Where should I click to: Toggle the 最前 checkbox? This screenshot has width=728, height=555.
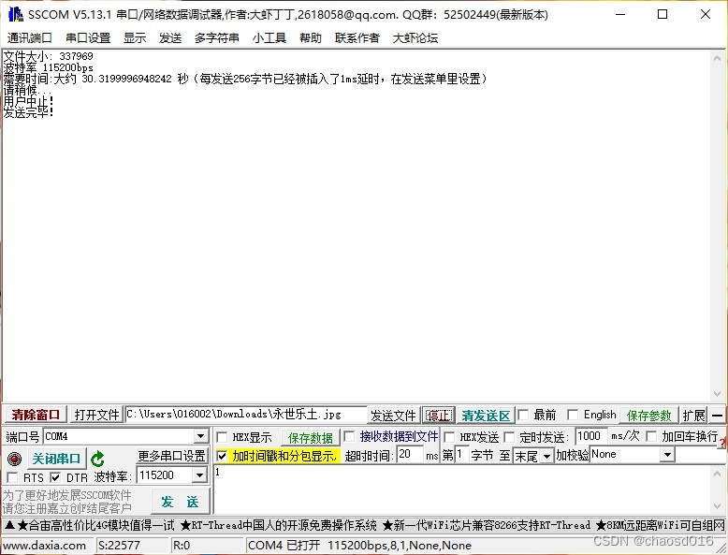pyautogui.click(x=523, y=415)
